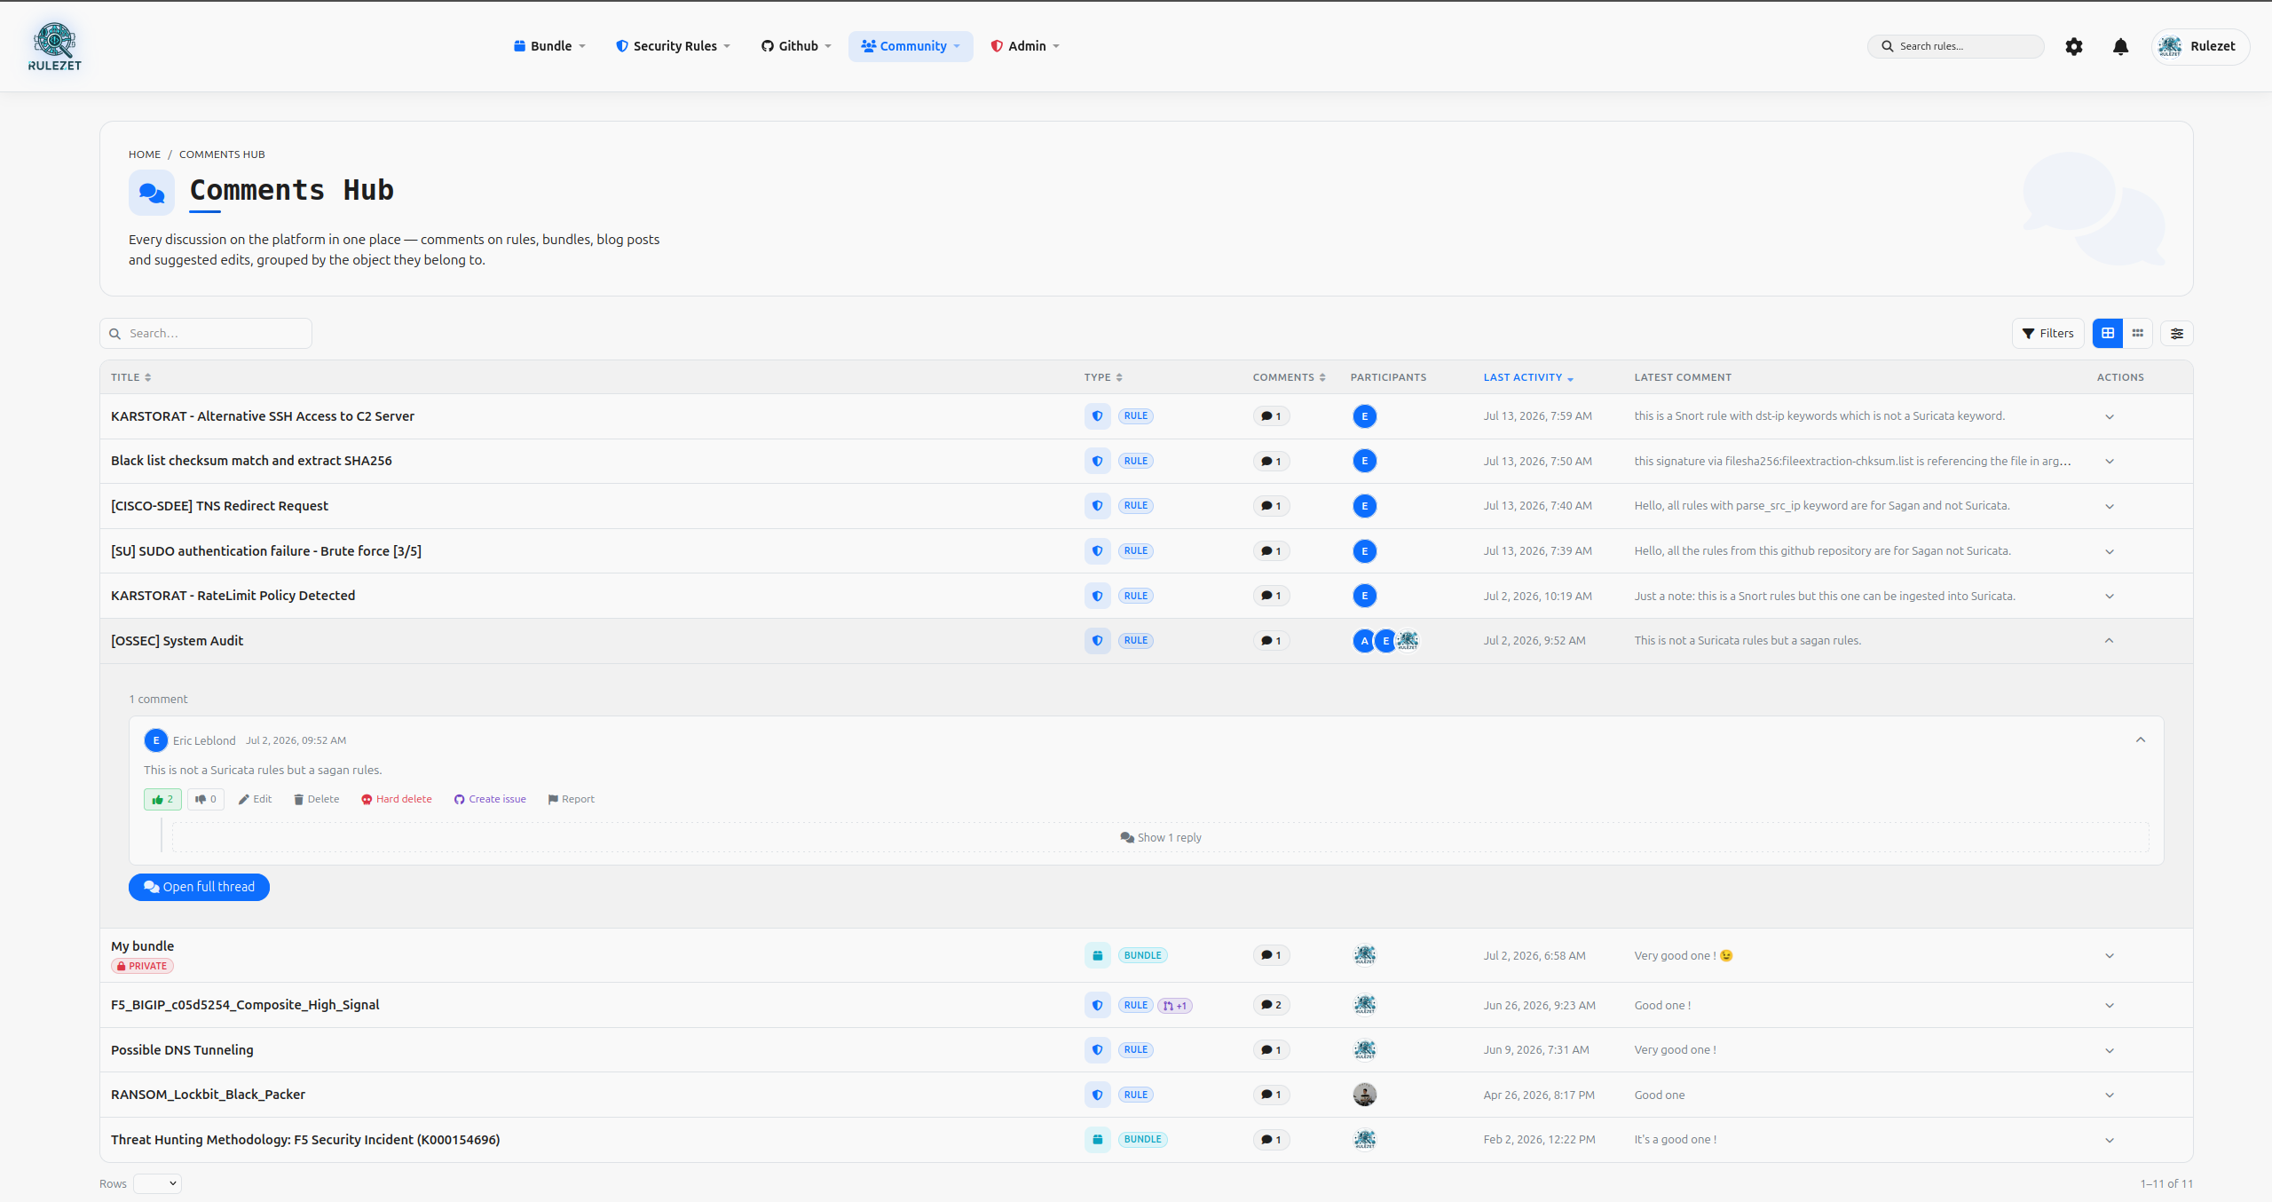Switch to table view layout
The height and width of the screenshot is (1202, 2272).
2108,333
